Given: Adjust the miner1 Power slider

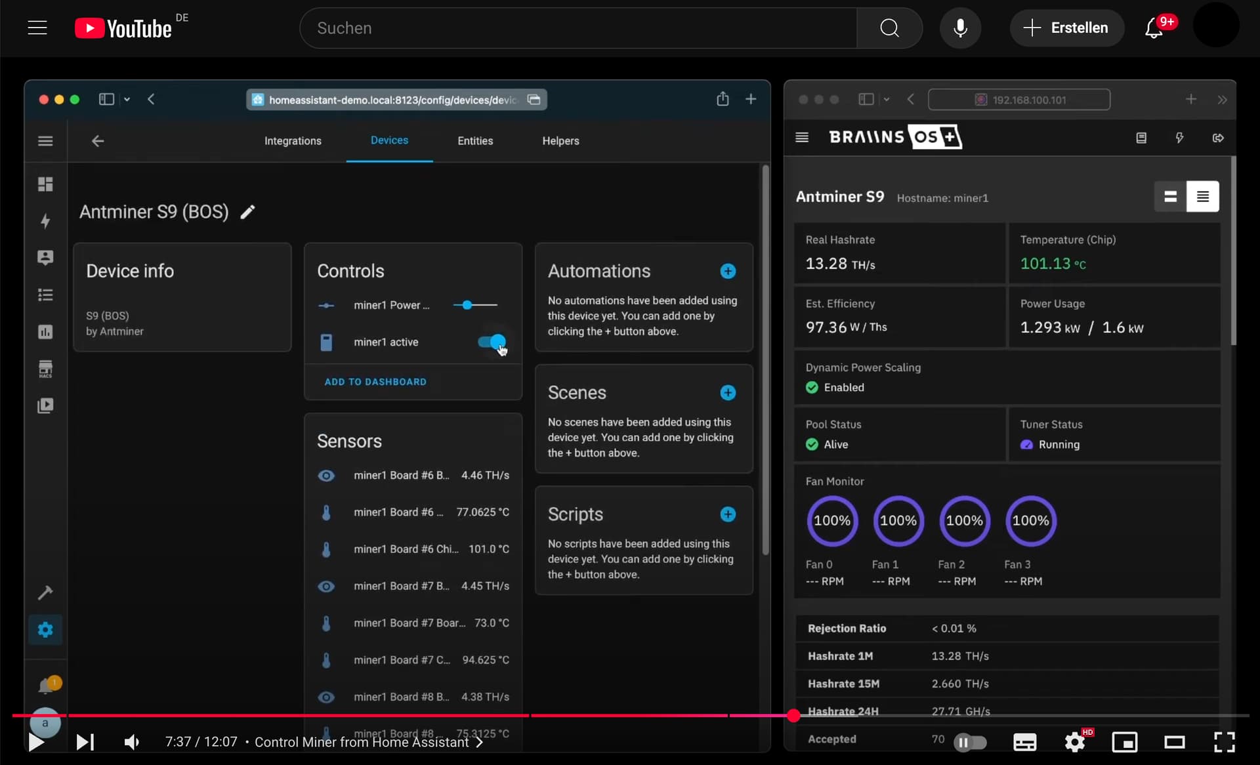Looking at the screenshot, I should coord(475,305).
